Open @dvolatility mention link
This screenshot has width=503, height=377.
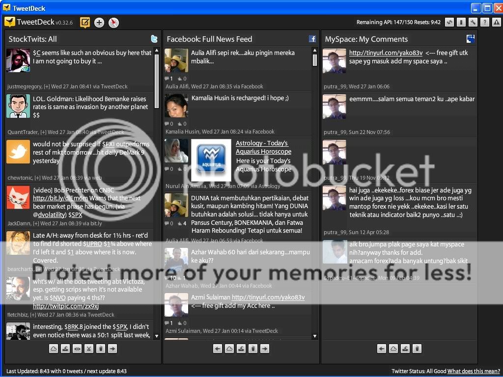coord(50,215)
